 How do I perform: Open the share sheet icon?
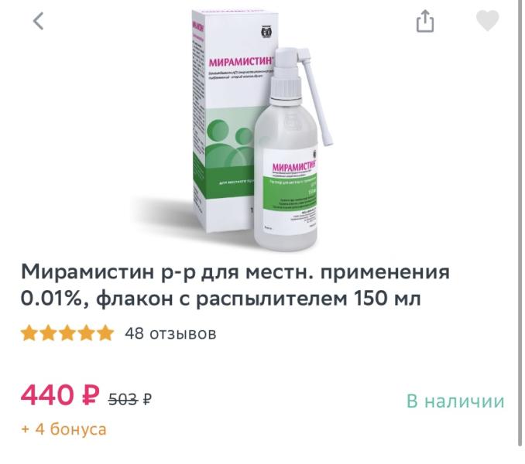[x=425, y=21]
